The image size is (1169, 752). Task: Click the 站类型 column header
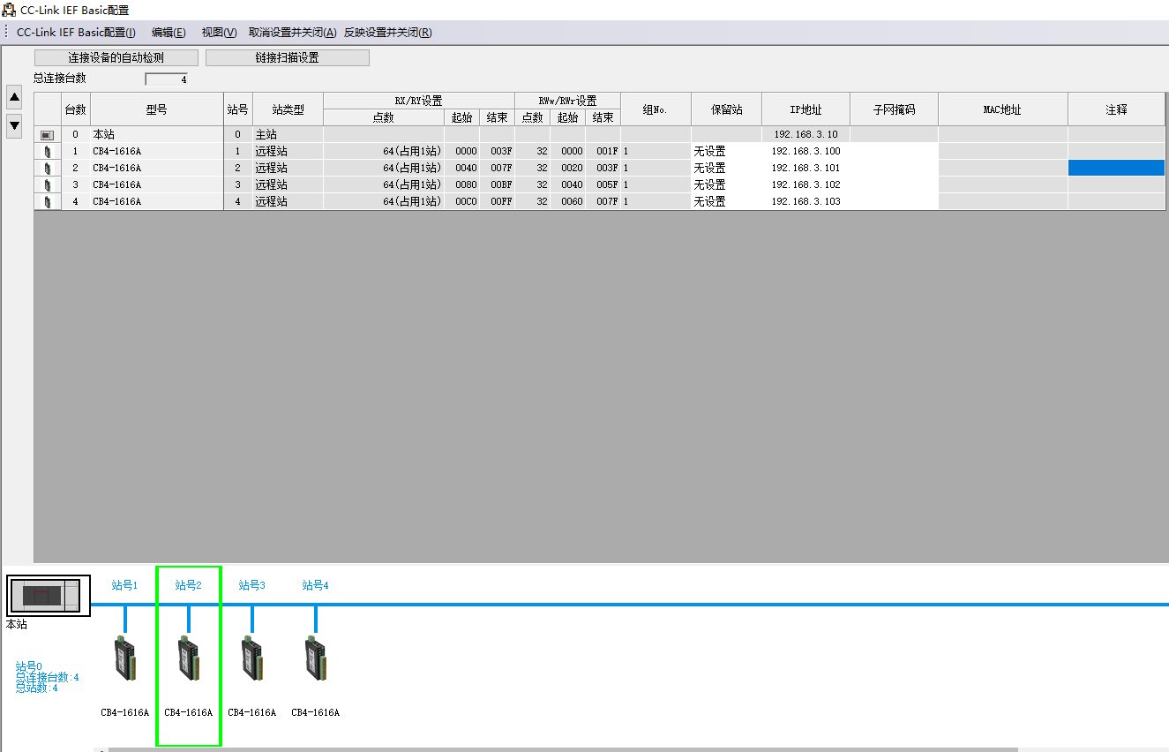pos(288,109)
